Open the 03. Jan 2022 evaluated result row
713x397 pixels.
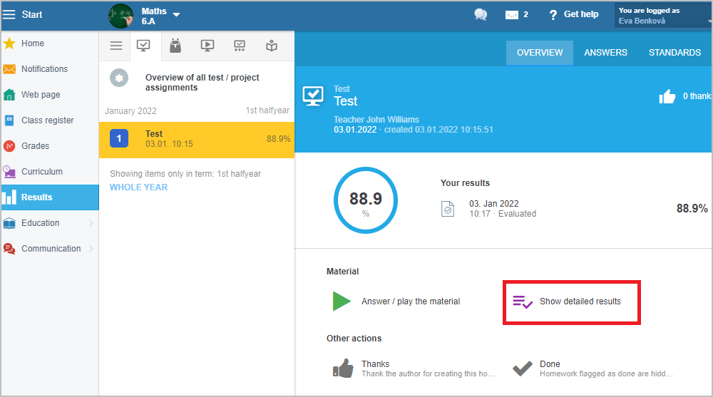click(574, 209)
